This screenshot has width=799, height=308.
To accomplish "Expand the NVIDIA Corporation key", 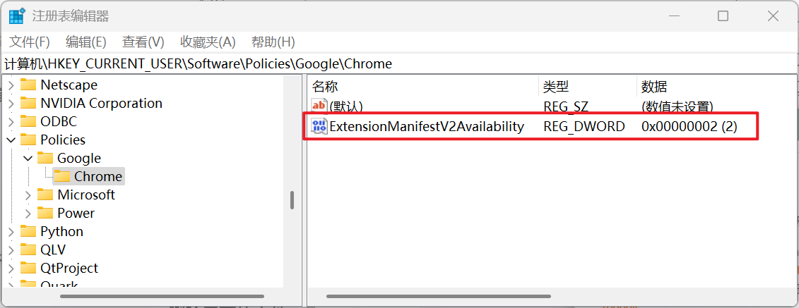I will [11, 103].
